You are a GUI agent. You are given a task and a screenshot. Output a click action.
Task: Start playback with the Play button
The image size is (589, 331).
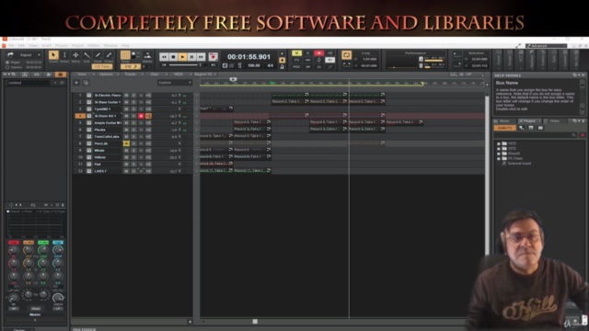[x=182, y=57]
